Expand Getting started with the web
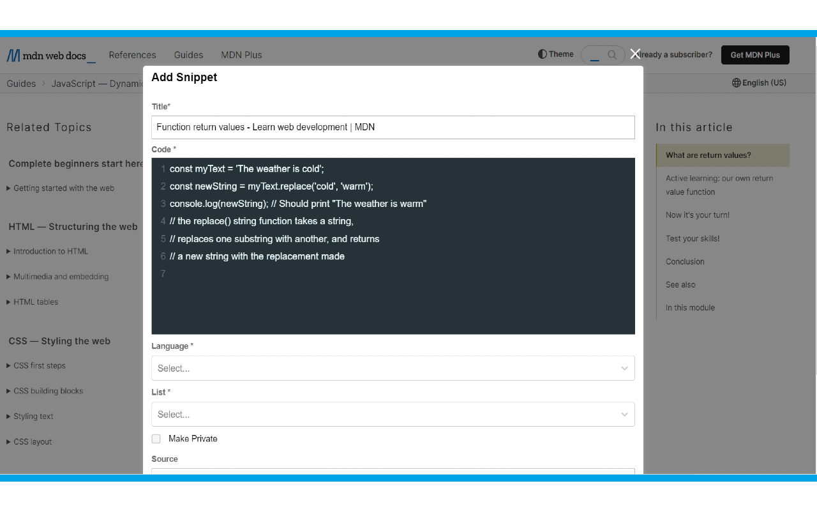 [x=63, y=188]
